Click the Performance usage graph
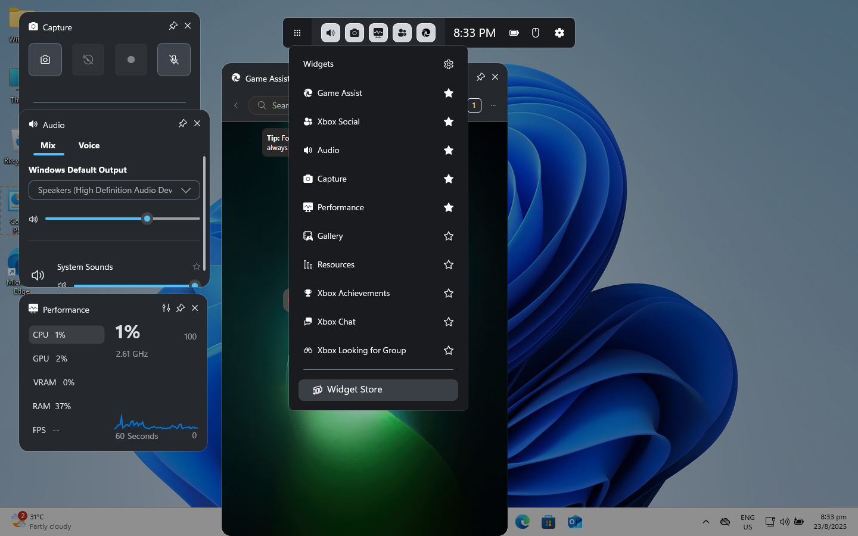This screenshot has width=858, height=536. [x=156, y=422]
